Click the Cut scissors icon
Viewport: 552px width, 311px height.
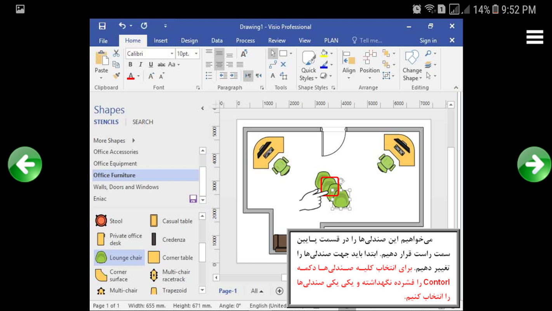[x=116, y=53]
